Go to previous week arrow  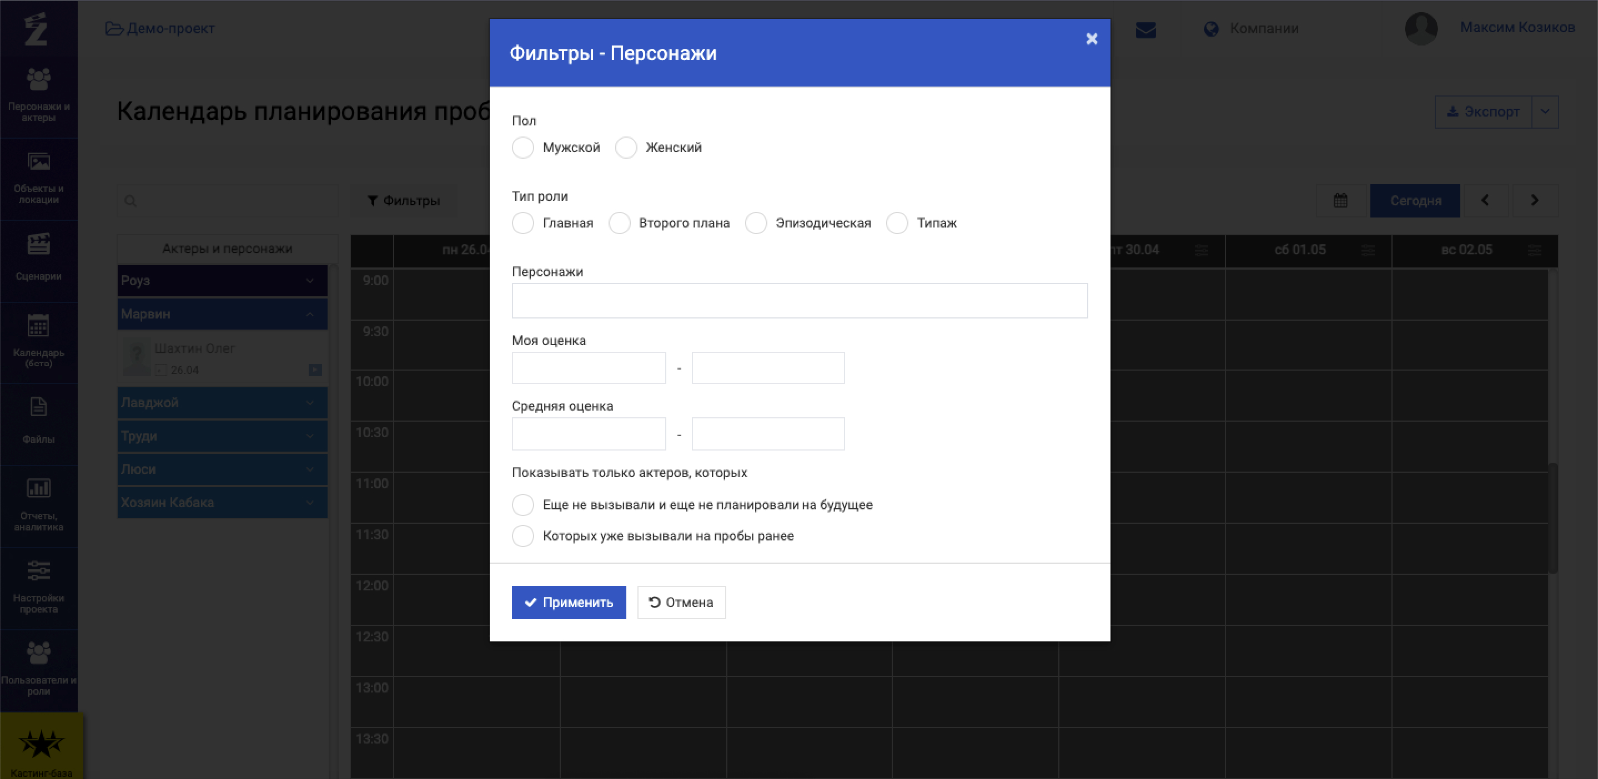[x=1486, y=200]
